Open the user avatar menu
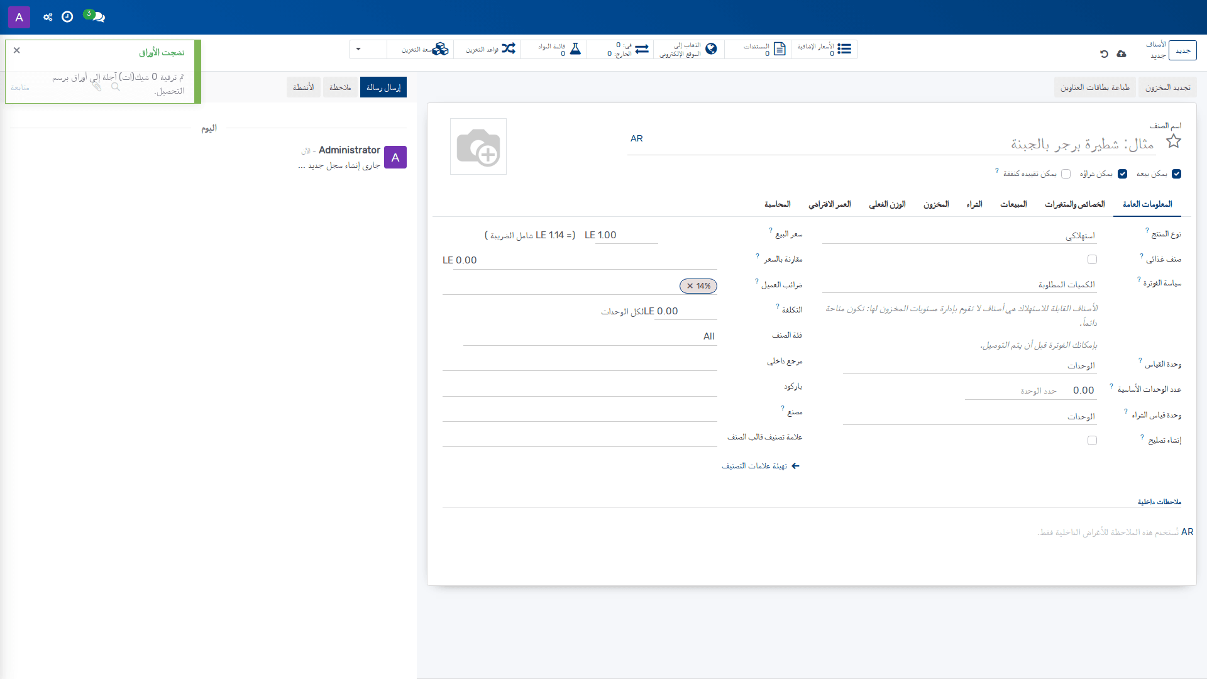 19,17
